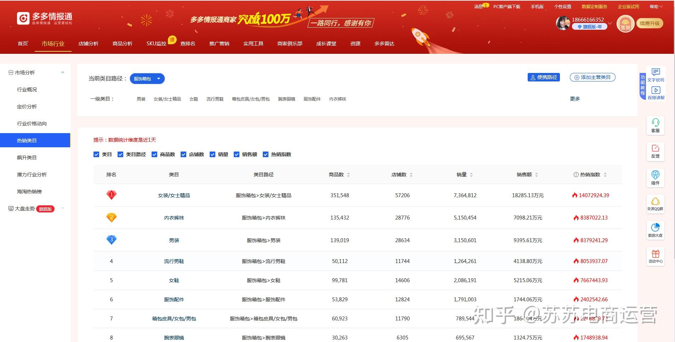Sort table by 店铺数 column
The height and width of the screenshot is (342, 675).
[411, 175]
